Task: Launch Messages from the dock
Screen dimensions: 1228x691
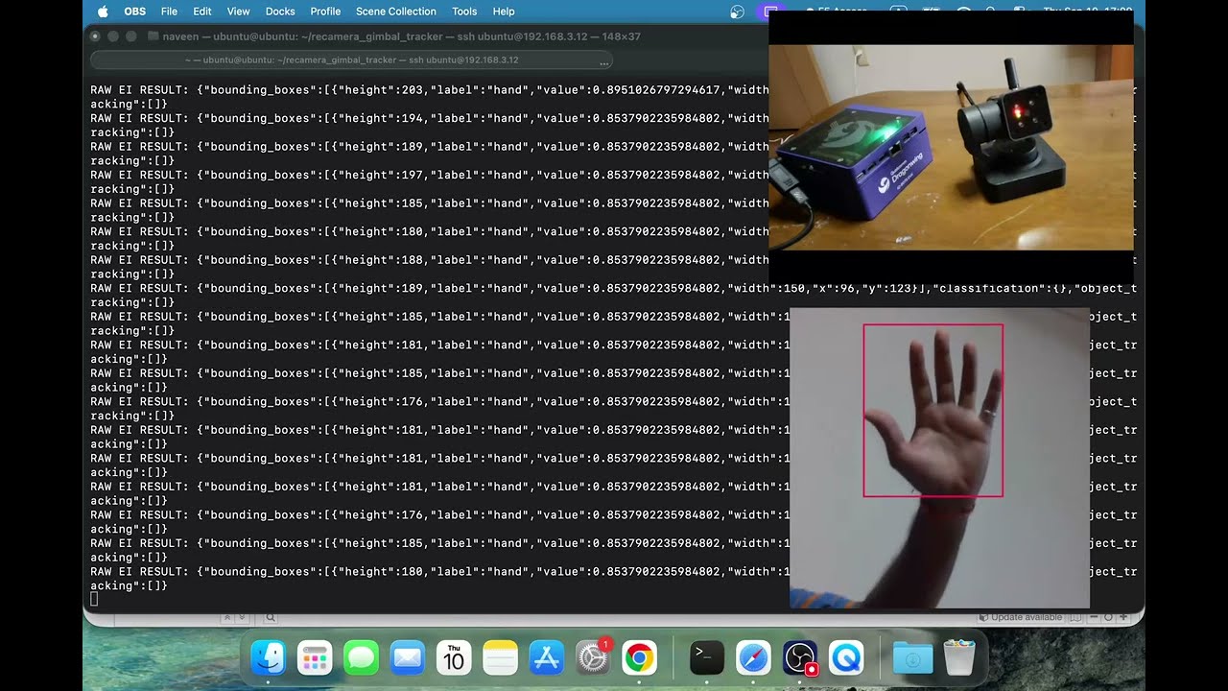Action: coord(362,657)
